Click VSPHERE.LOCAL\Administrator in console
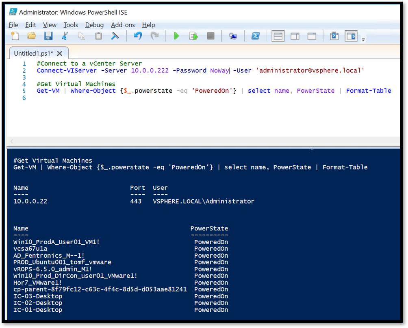The image size is (408, 328). [204, 201]
